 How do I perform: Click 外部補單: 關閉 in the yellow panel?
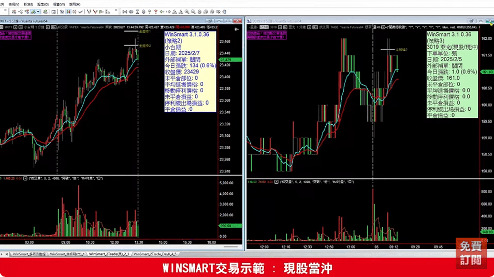[x=182, y=60]
